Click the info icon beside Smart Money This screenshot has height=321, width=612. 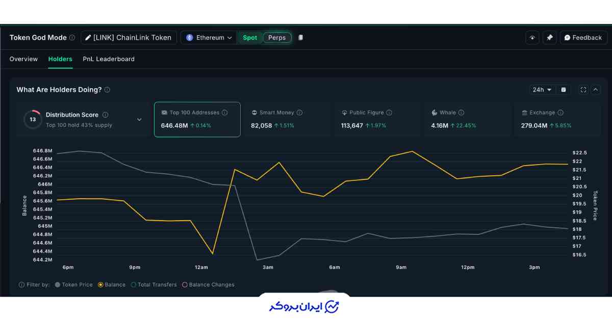(299, 113)
